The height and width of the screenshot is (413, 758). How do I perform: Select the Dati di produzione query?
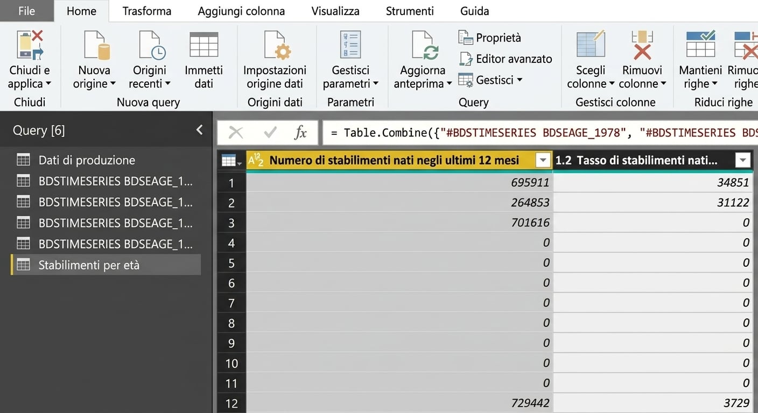click(x=106, y=160)
